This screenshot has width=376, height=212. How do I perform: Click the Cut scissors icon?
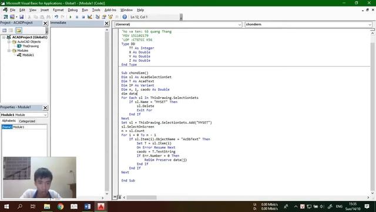[x=29, y=17]
